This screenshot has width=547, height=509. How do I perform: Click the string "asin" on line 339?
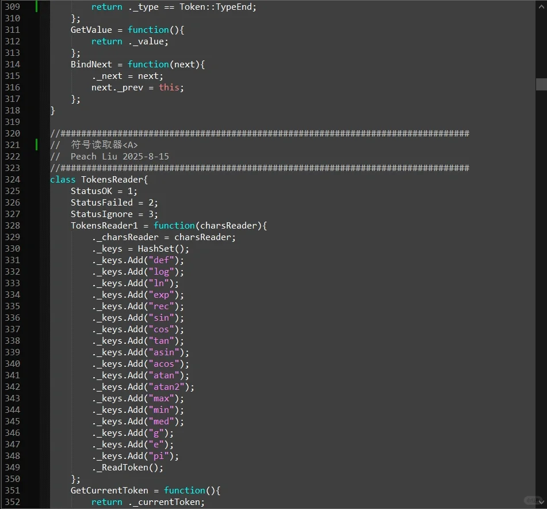164,352
